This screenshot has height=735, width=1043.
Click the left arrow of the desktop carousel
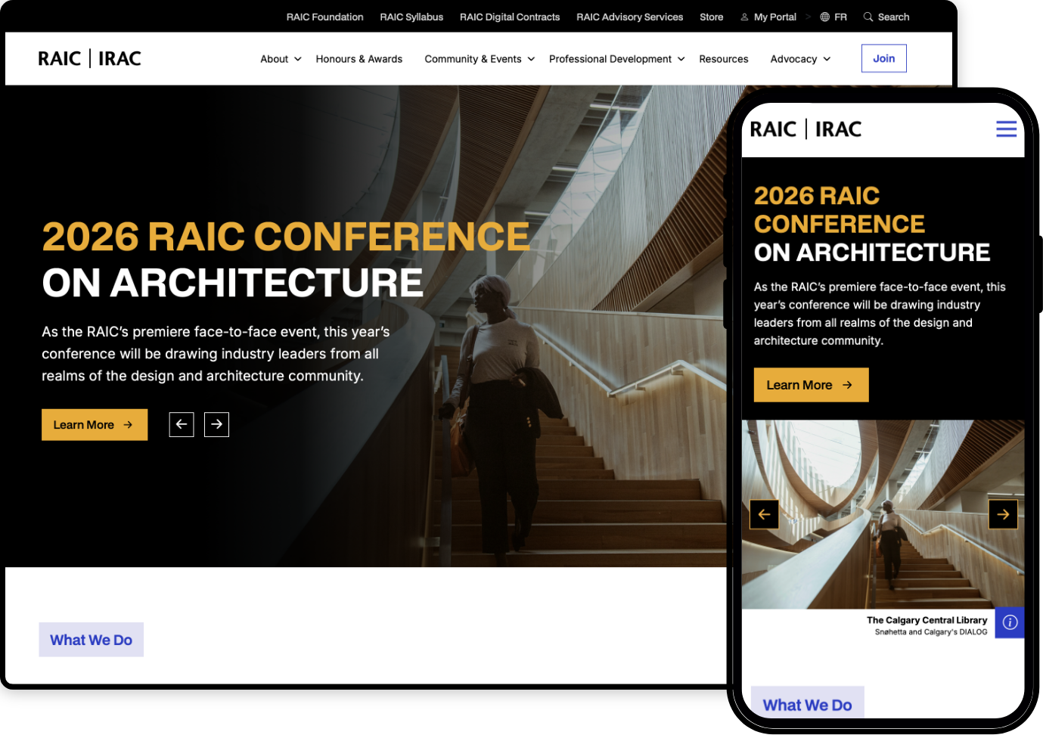point(181,424)
